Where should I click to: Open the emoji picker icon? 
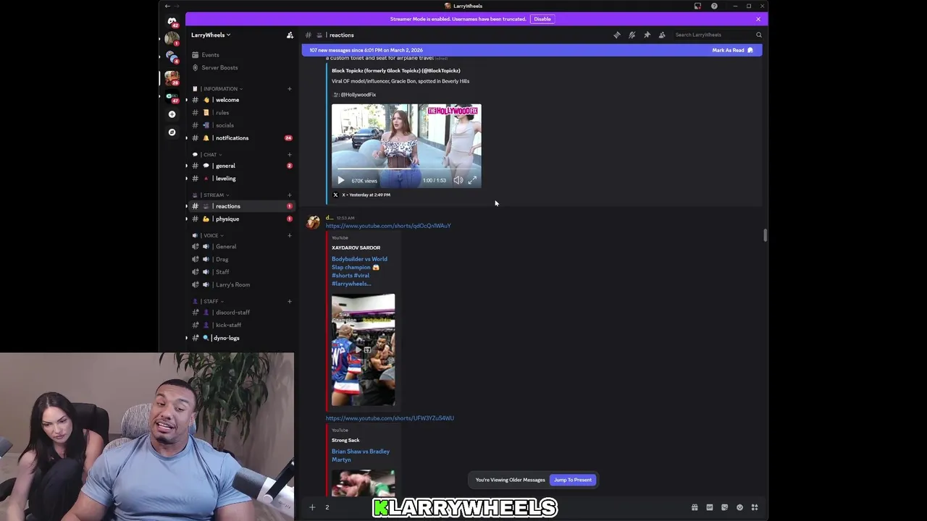tap(739, 507)
